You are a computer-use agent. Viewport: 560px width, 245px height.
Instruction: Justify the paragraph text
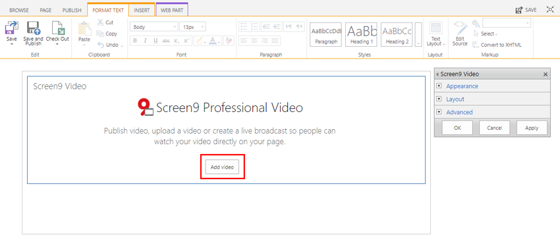[275, 41]
